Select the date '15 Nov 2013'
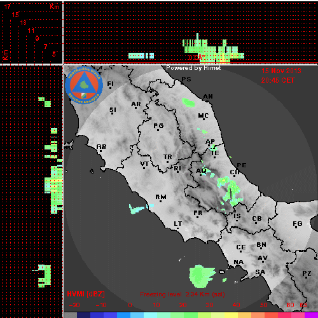The width and height of the screenshot is (318, 318). tap(281, 71)
